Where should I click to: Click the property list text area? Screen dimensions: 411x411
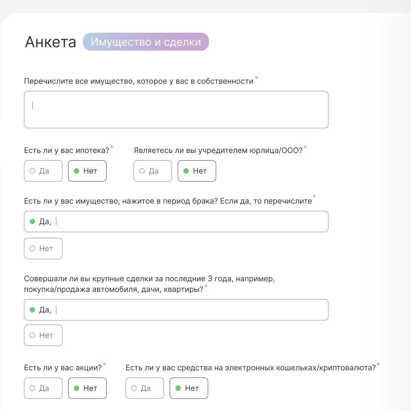pyautogui.click(x=176, y=110)
